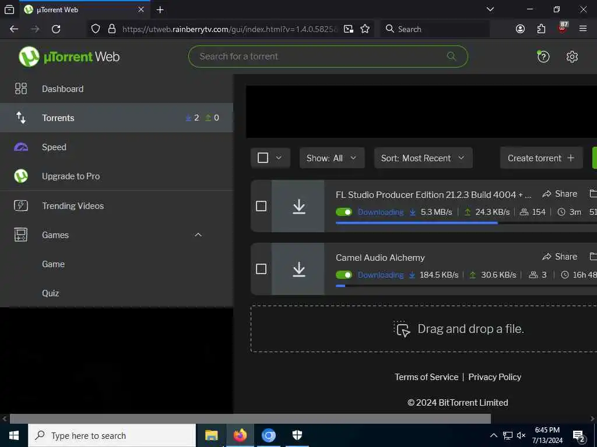Open the Speed menu item

point(117,147)
